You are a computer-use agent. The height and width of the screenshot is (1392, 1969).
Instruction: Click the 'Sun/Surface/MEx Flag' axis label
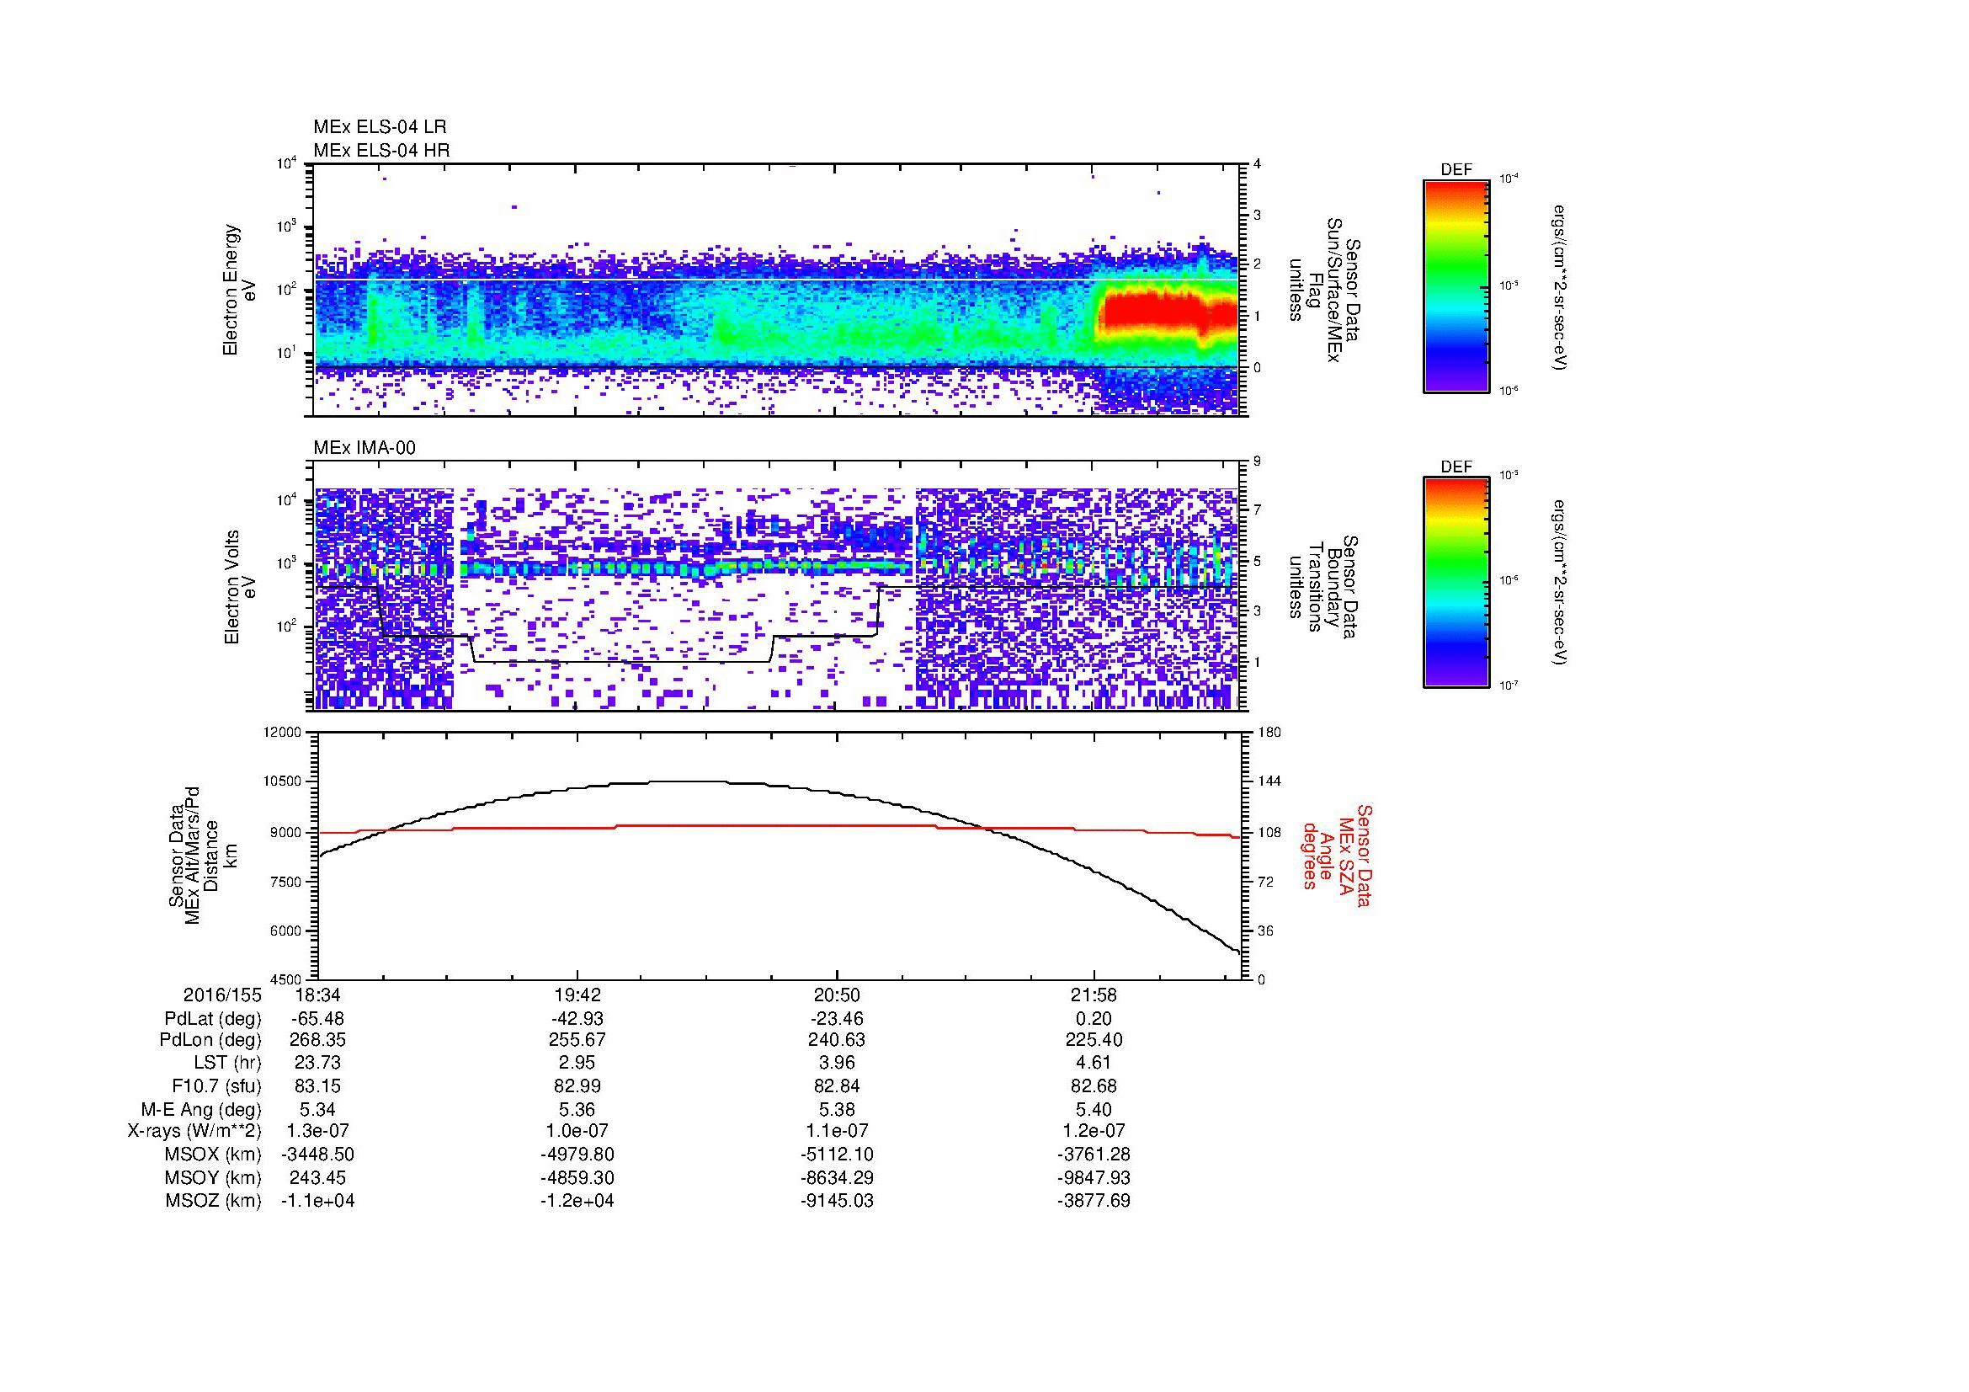tap(1323, 290)
